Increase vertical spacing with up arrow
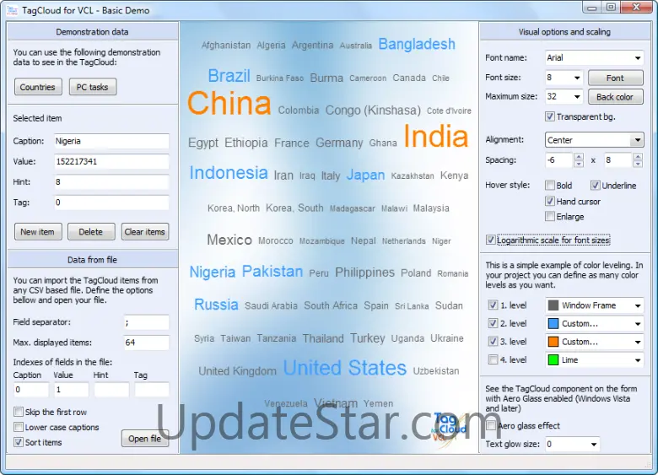This screenshot has height=475, width=658. [638, 157]
